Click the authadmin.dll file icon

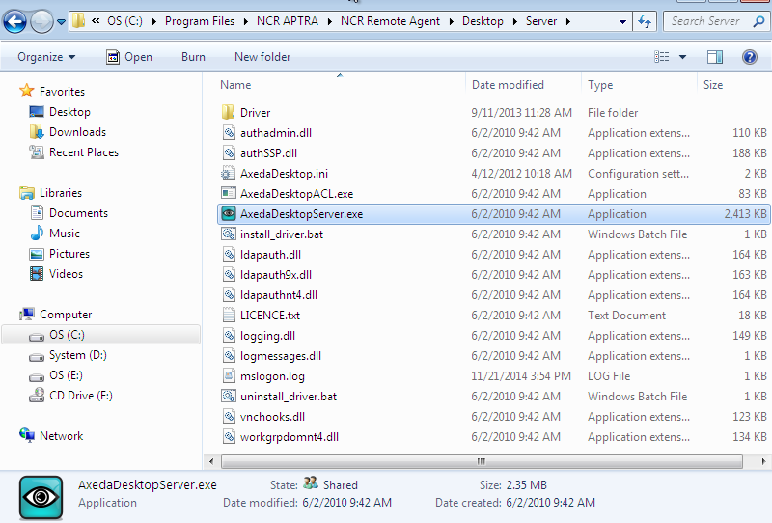229,132
